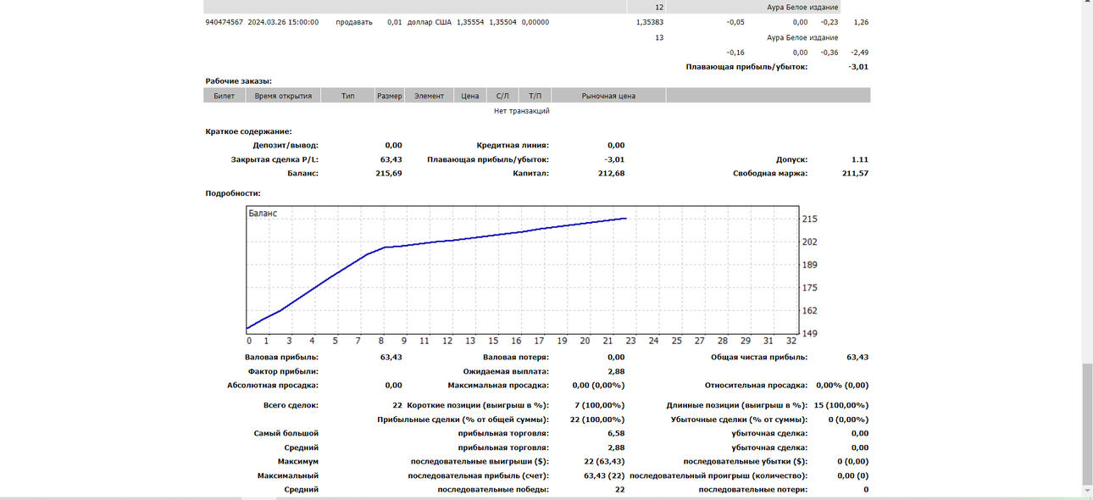Click the Нет транзакций text

coord(522,110)
